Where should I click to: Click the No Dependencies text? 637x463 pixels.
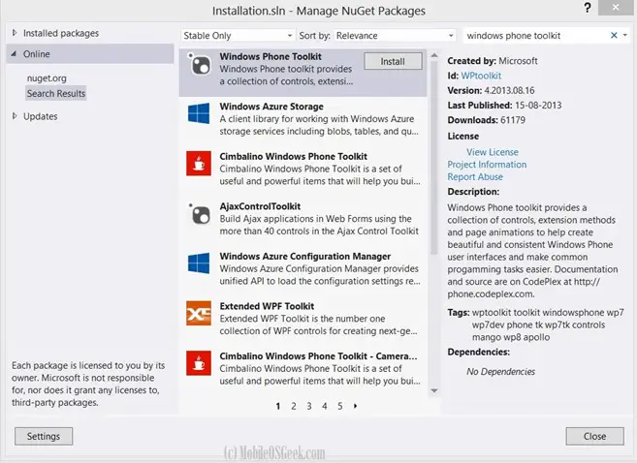coord(500,371)
